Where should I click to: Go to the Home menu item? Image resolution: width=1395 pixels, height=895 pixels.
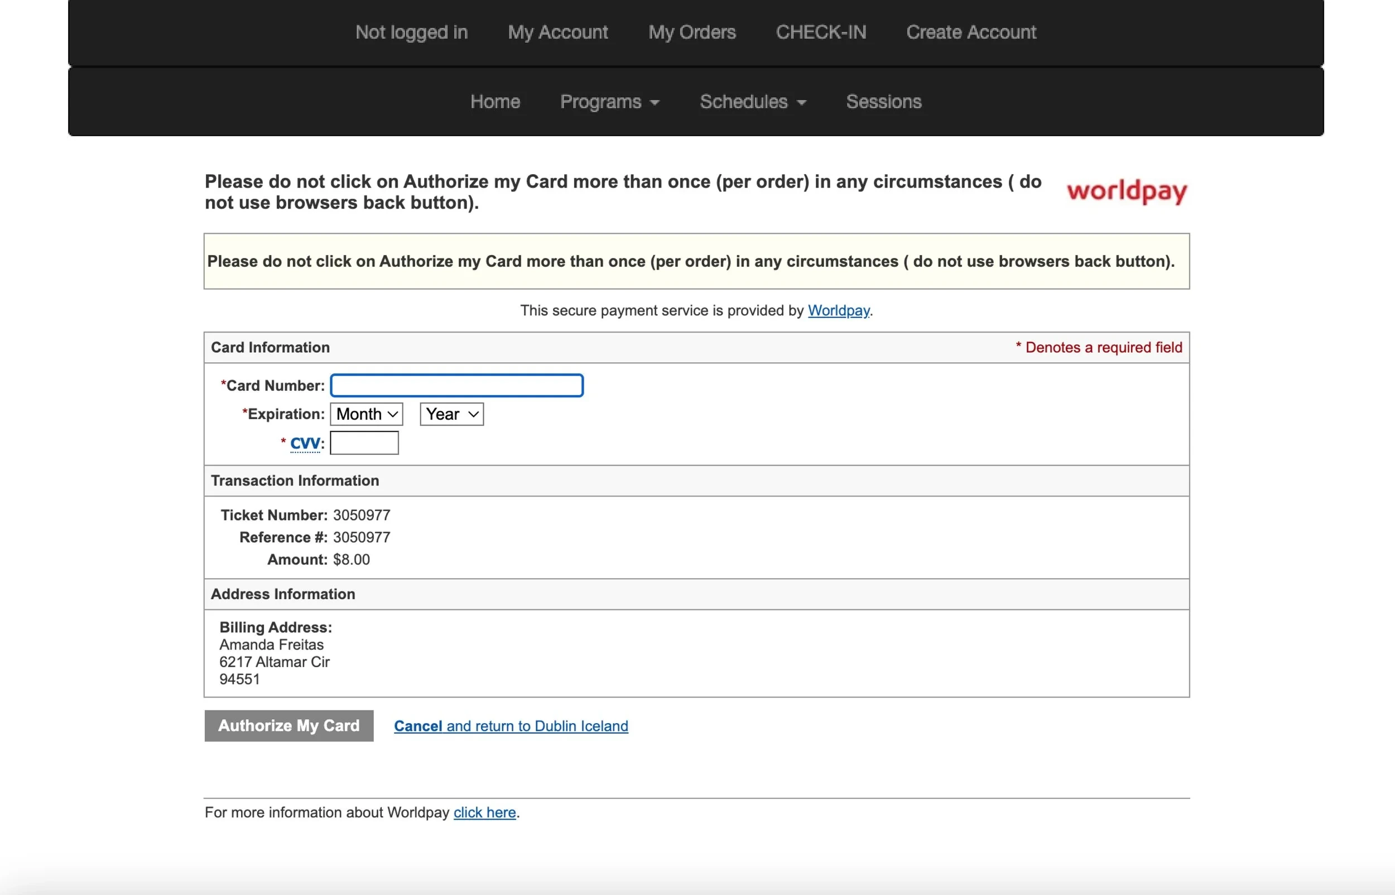(x=495, y=102)
